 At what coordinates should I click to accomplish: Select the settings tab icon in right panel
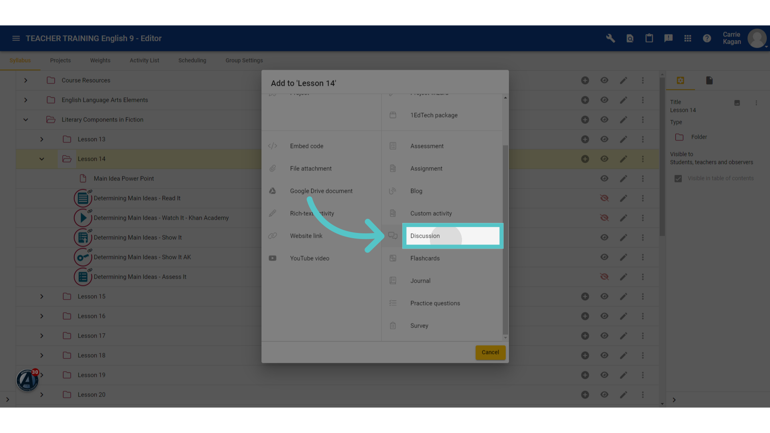[680, 80]
